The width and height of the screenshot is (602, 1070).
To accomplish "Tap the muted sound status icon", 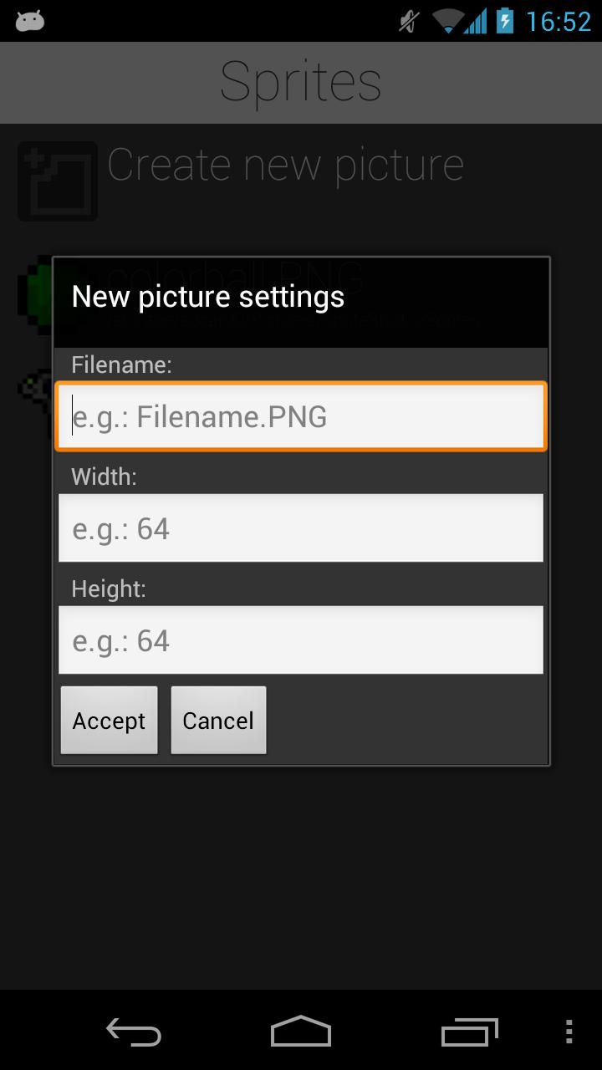I will [409, 20].
